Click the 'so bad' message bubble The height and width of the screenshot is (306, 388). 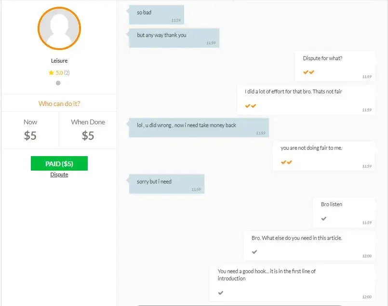[x=156, y=14]
